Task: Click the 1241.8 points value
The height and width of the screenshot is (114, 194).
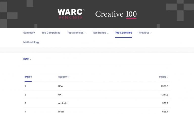Action: 164,95
